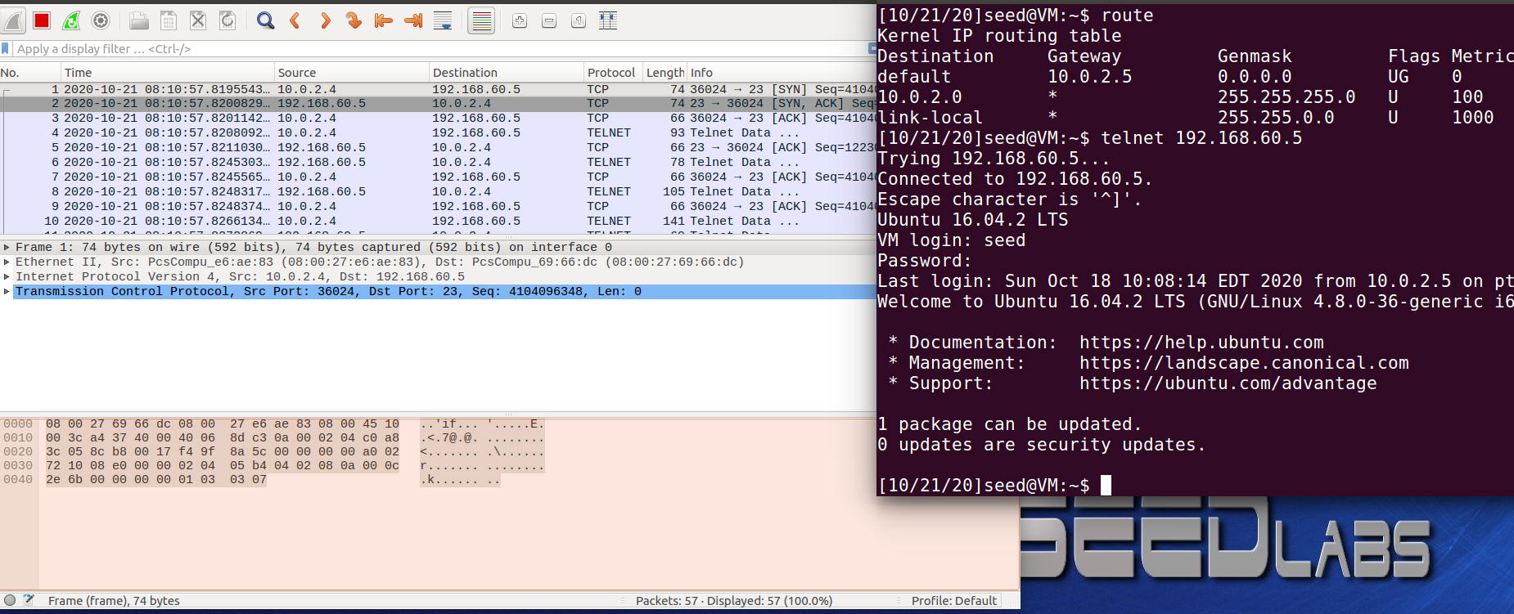Open capture file properties status icon
Screen dimensions: 1514x614
pyautogui.click(x=29, y=600)
